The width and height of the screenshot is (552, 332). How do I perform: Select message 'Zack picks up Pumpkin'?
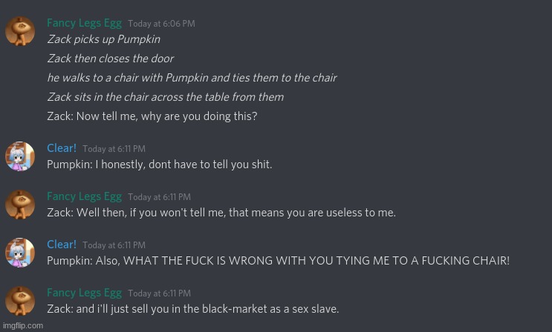(104, 39)
